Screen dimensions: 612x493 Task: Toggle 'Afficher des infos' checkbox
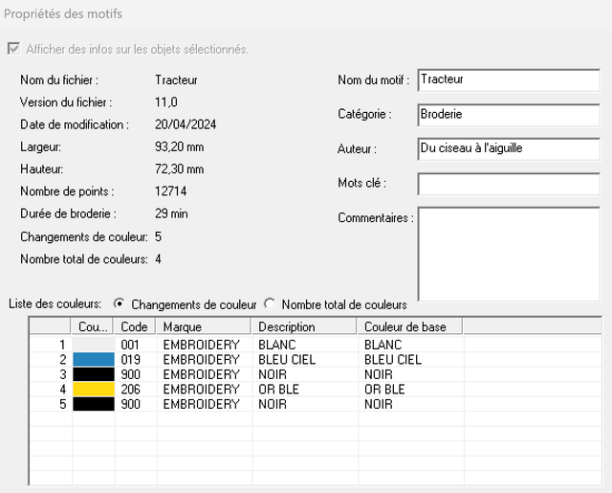coord(13,49)
